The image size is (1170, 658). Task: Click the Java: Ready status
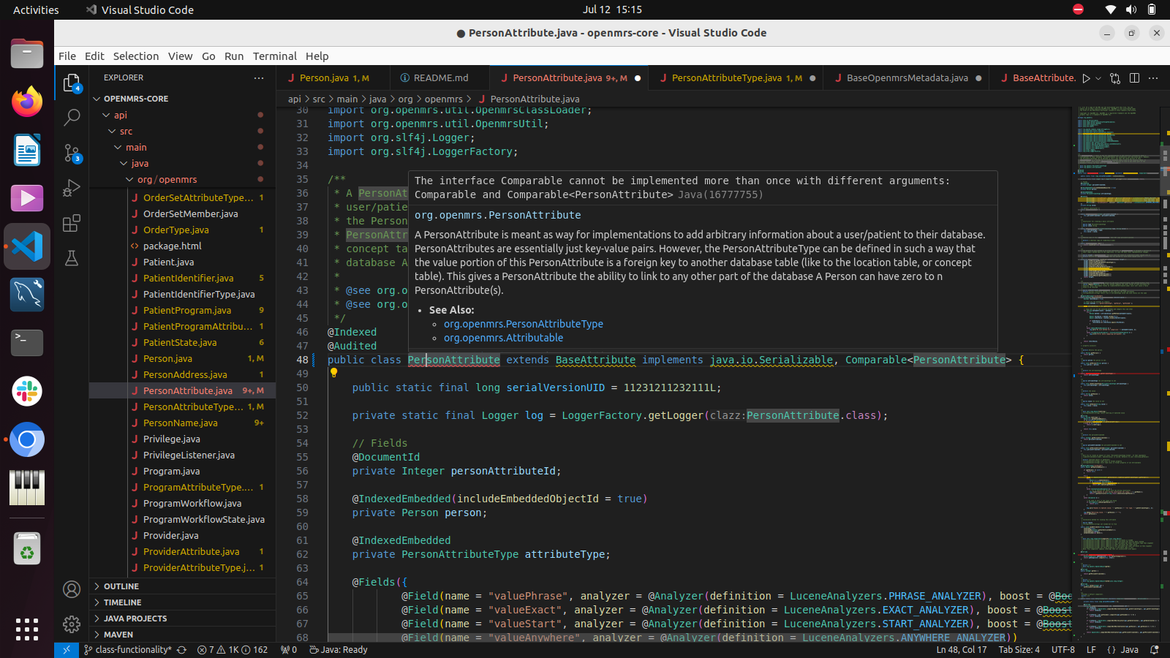[339, 649]
